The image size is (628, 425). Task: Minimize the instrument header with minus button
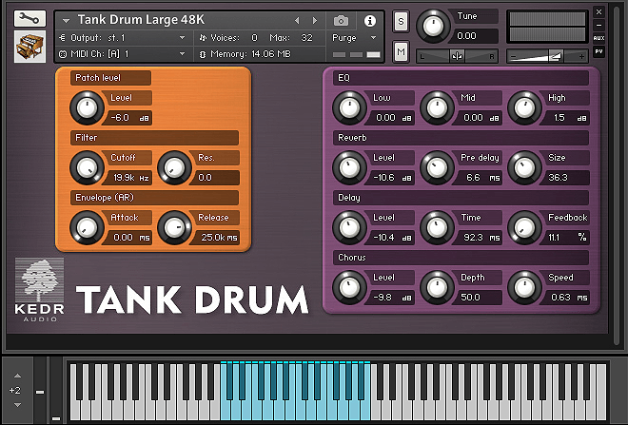coord(599,26)
